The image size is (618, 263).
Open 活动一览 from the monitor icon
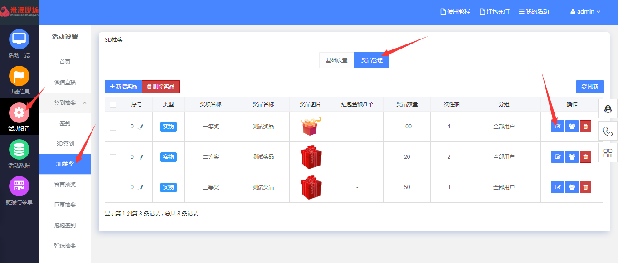tap(19, 39)
